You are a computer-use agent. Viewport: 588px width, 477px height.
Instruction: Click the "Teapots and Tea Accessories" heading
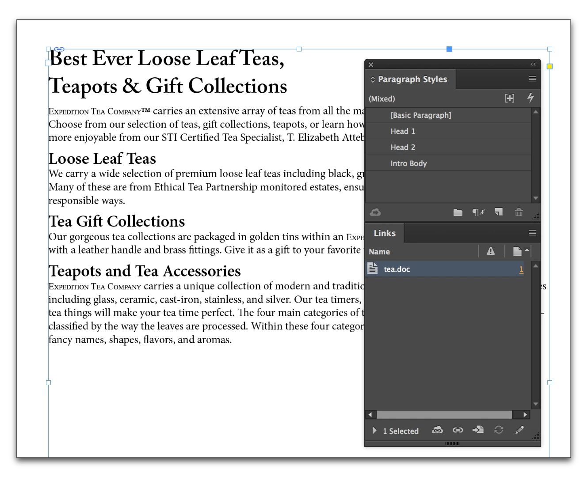(x=145, y=271)
